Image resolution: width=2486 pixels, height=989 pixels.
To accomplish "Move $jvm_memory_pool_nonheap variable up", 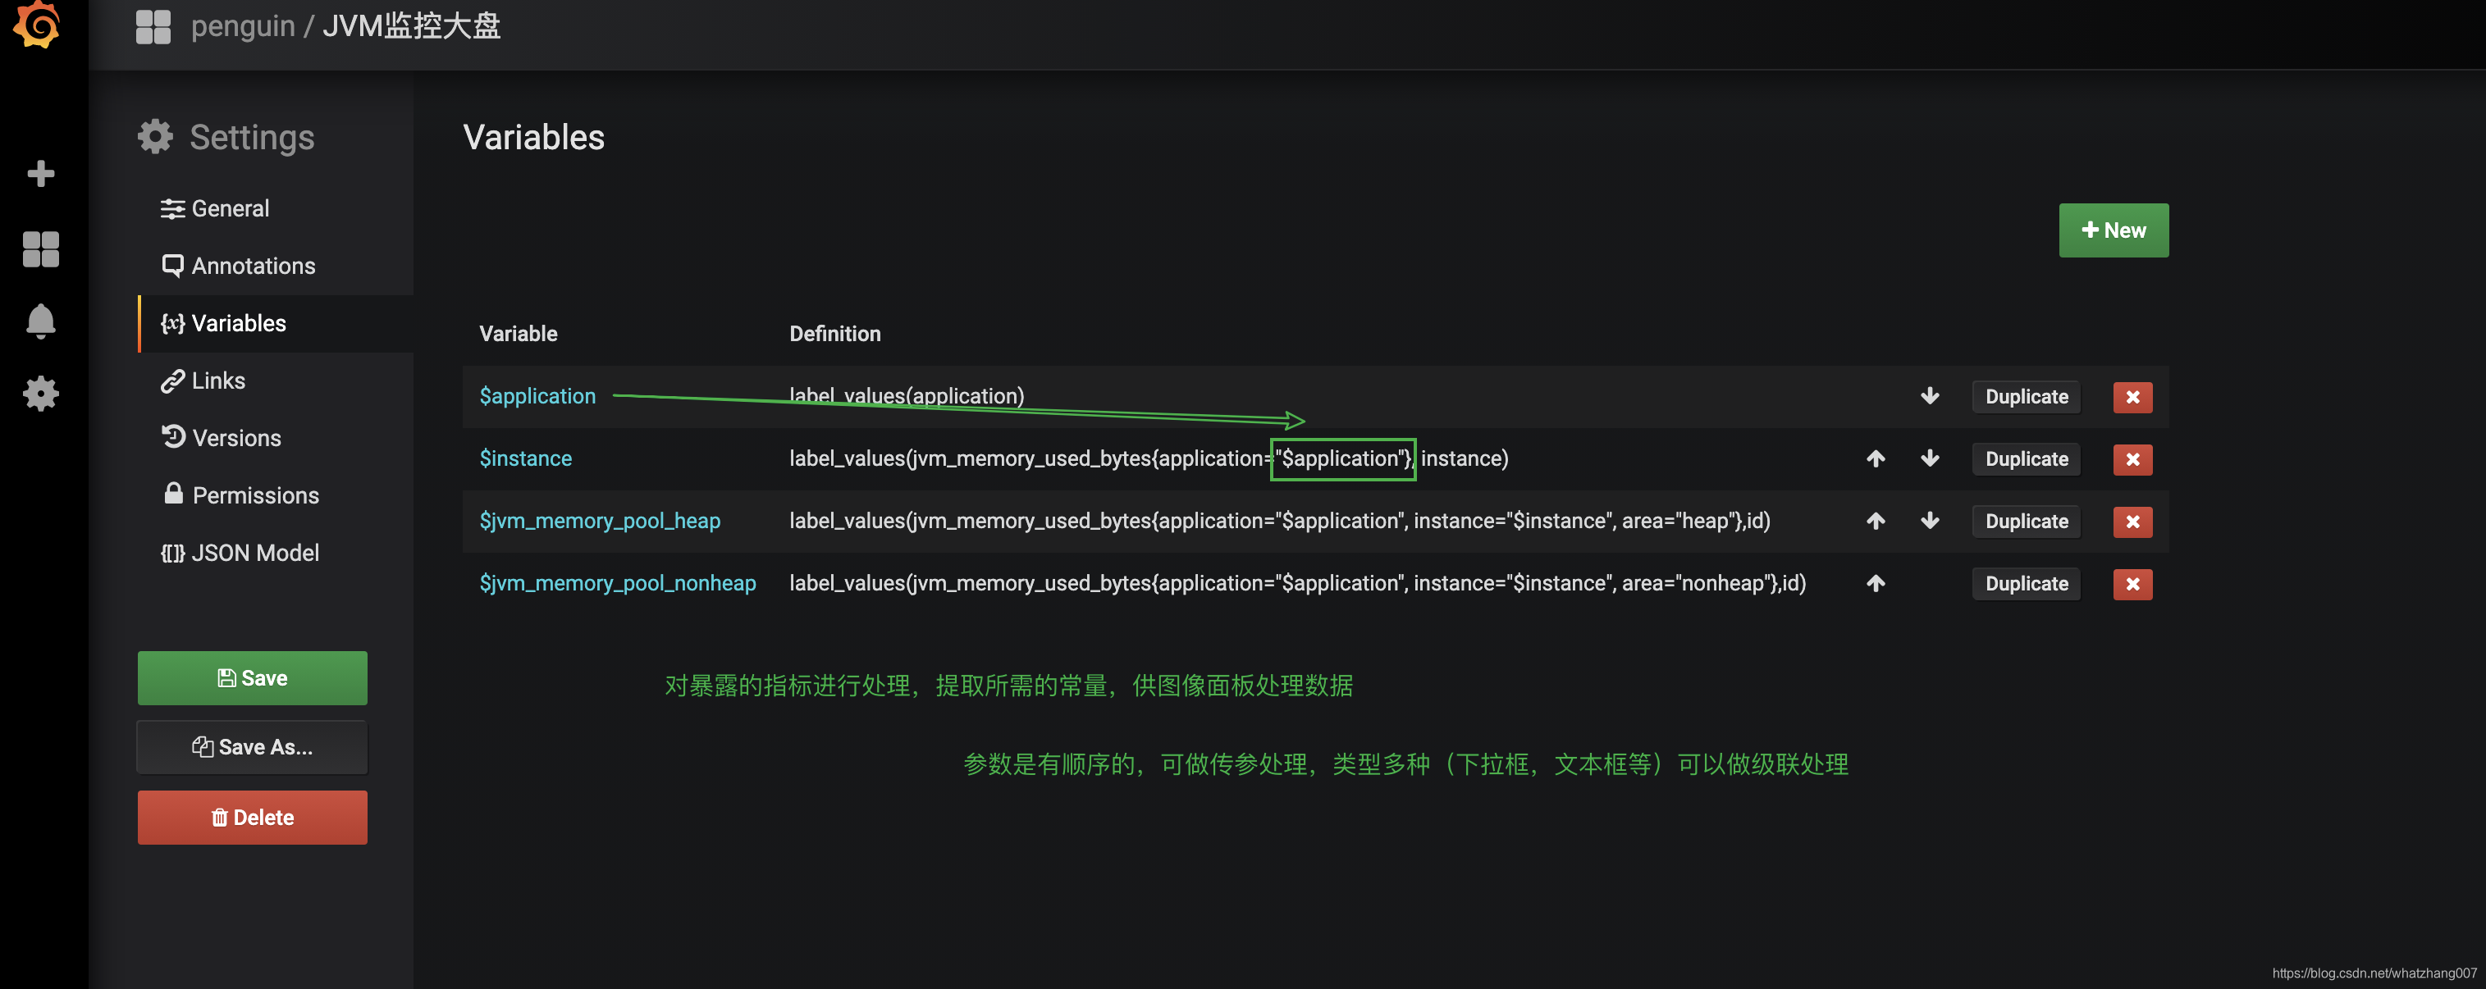I will pyautogui.click(x=1875, y=584).
